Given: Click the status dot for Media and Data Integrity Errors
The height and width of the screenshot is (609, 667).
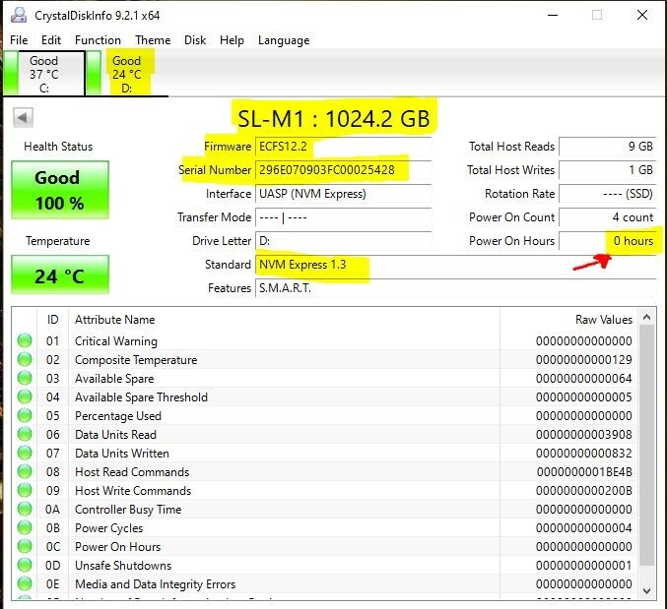Looking at the screenshot, I should (25, 583).
